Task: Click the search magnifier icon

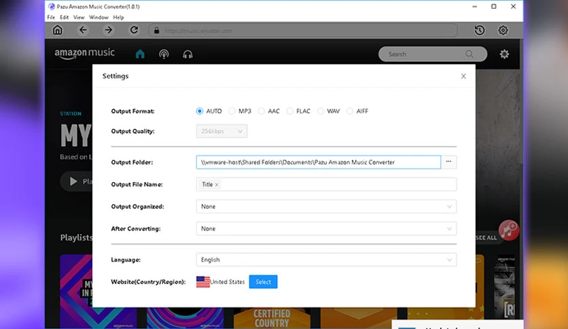Action: pos(469,54)
